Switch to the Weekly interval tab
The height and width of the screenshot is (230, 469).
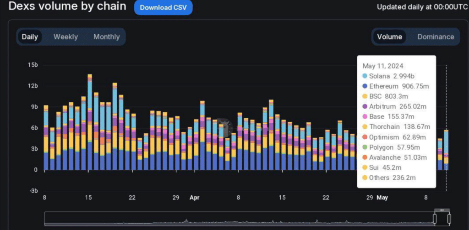point(65,37)
